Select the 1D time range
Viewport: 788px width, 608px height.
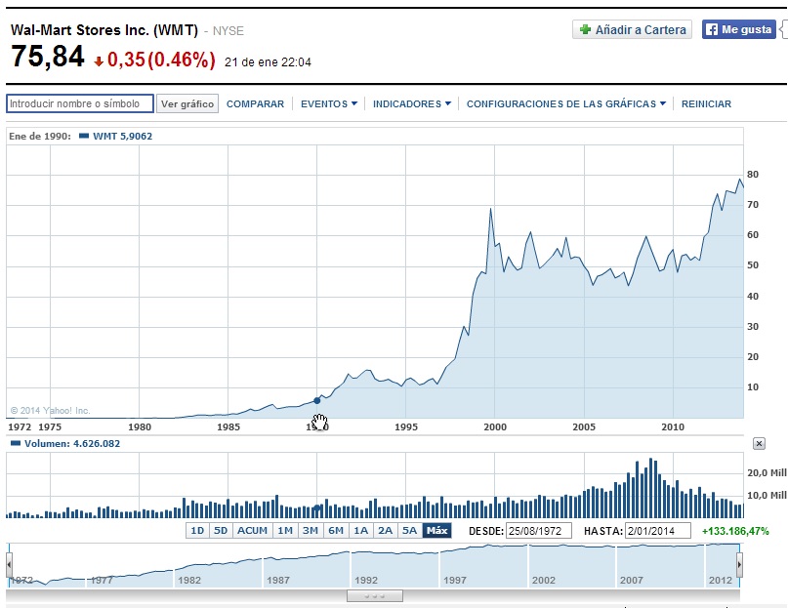197,531
